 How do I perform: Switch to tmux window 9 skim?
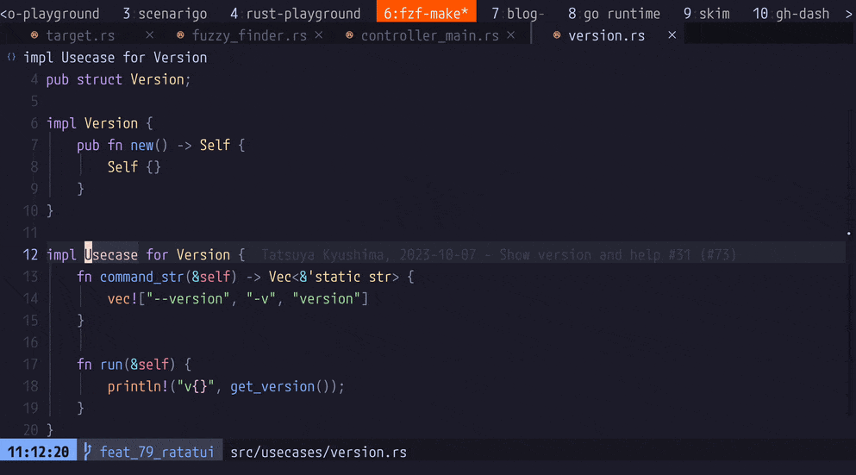tap(706, 13)
